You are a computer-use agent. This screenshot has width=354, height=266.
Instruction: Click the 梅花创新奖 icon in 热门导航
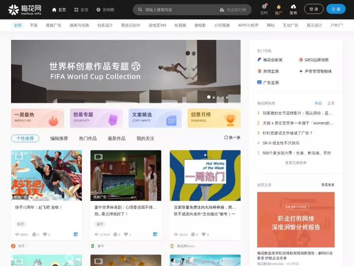click(259, 60)
